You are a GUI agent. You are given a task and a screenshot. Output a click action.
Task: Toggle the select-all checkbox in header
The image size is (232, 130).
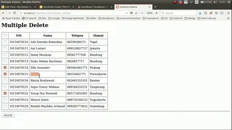tap(5, 35)
